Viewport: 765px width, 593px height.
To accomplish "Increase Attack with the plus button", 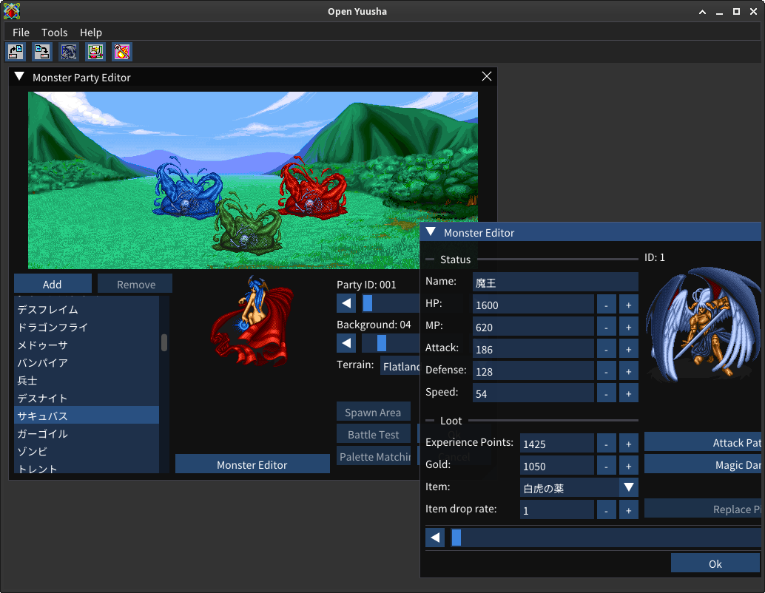I will pos(628,349).
